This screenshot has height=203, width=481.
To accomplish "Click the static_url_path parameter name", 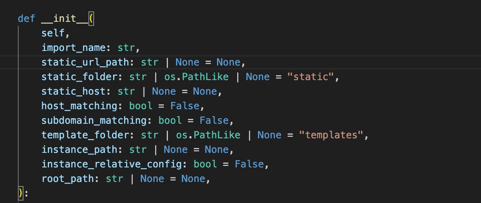I will (x=88, y=62).
